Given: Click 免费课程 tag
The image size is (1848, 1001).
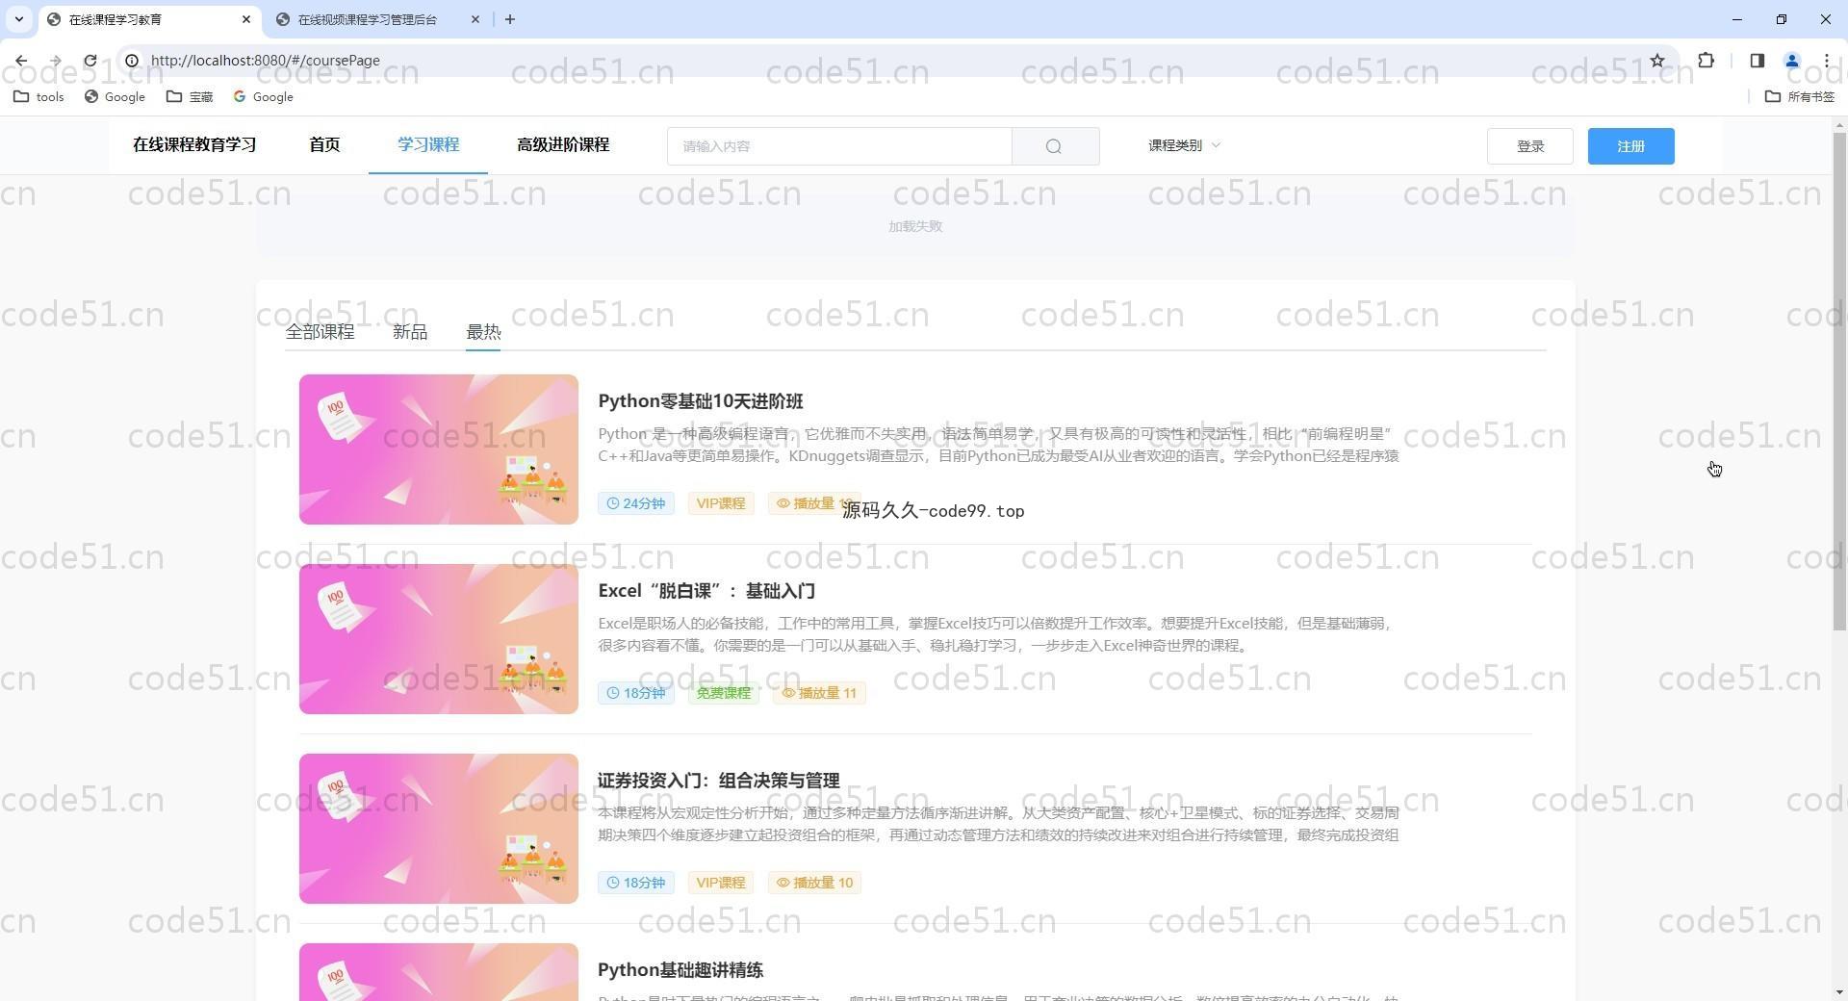Looking at the screenshot, I should pyautogui.click(x=724, y=693).
